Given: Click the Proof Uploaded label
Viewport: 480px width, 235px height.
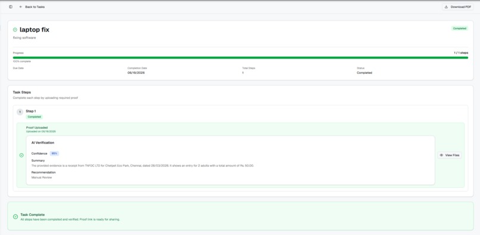Looking at the screenshot, I should pyautogui.click(x=37, y=128).
